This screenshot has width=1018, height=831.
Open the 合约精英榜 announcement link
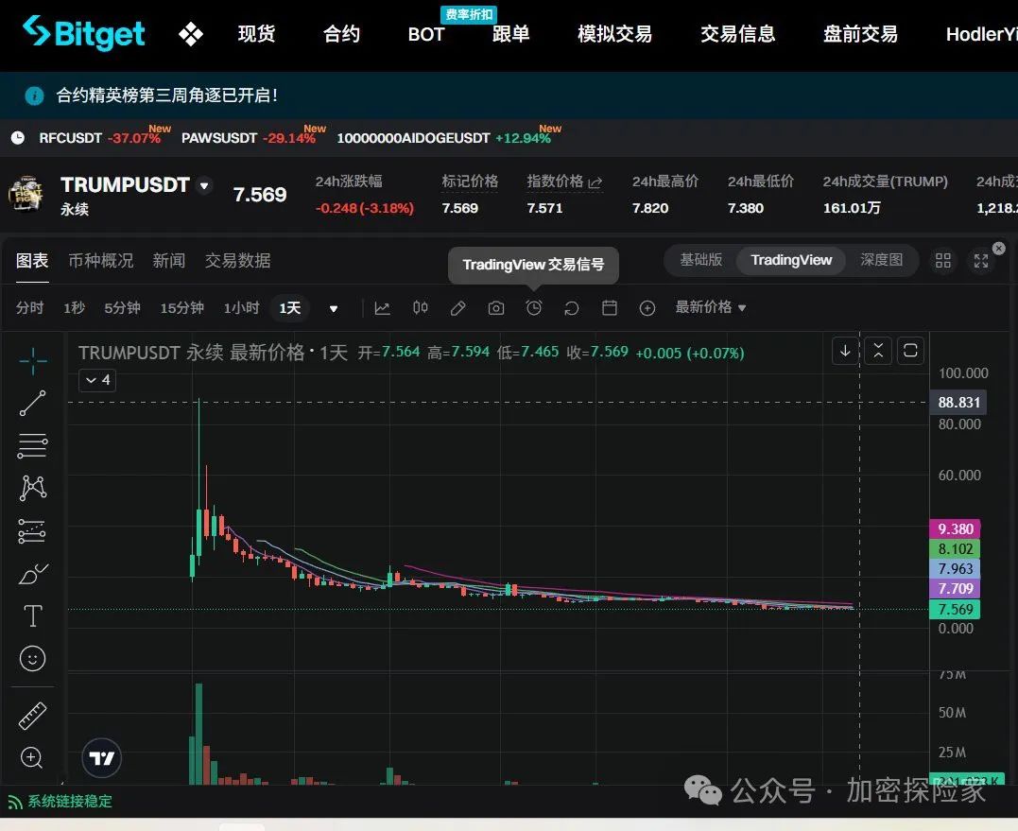point(167,95)
